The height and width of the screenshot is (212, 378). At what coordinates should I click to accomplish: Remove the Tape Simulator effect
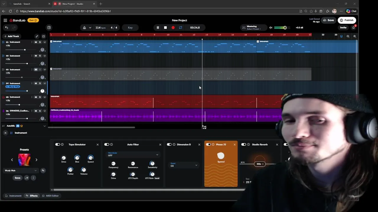(x=97, y=145)
